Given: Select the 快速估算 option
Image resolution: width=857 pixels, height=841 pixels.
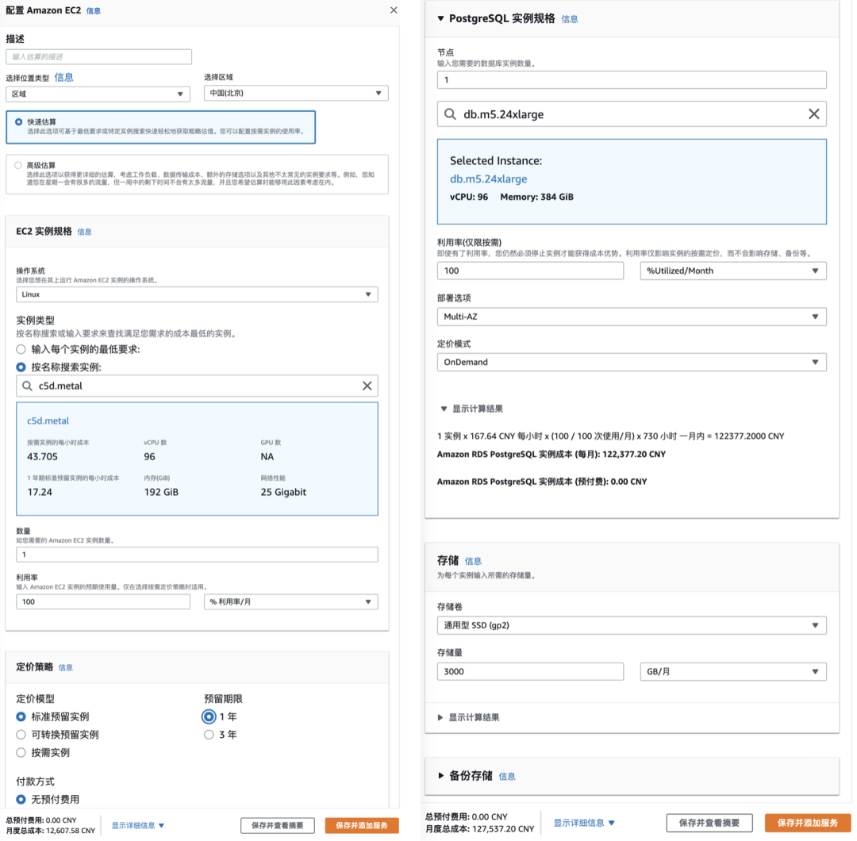Looking at the screenshot, I should point(18,122).
